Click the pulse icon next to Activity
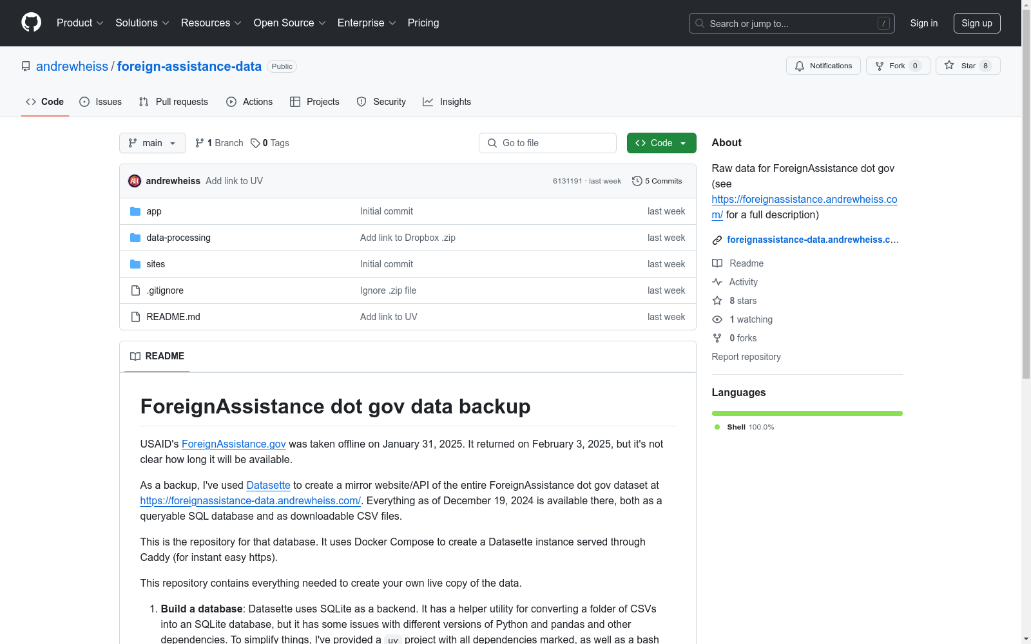The height and width of the screenshot is (644, 1031). [717, 282]
